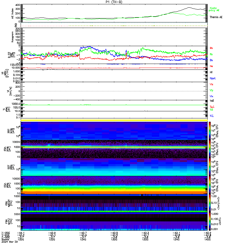Click the 1320 time tick label
The width and height of the screenshot is (231, 246).
point(145,240)
